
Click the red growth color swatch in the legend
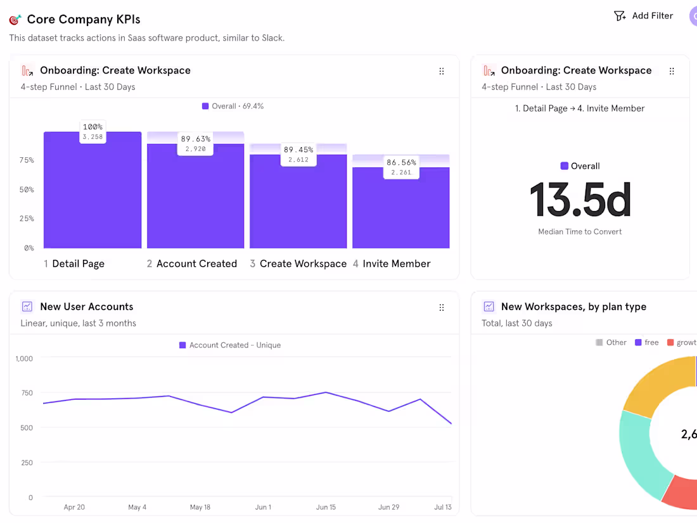point(672,342)
